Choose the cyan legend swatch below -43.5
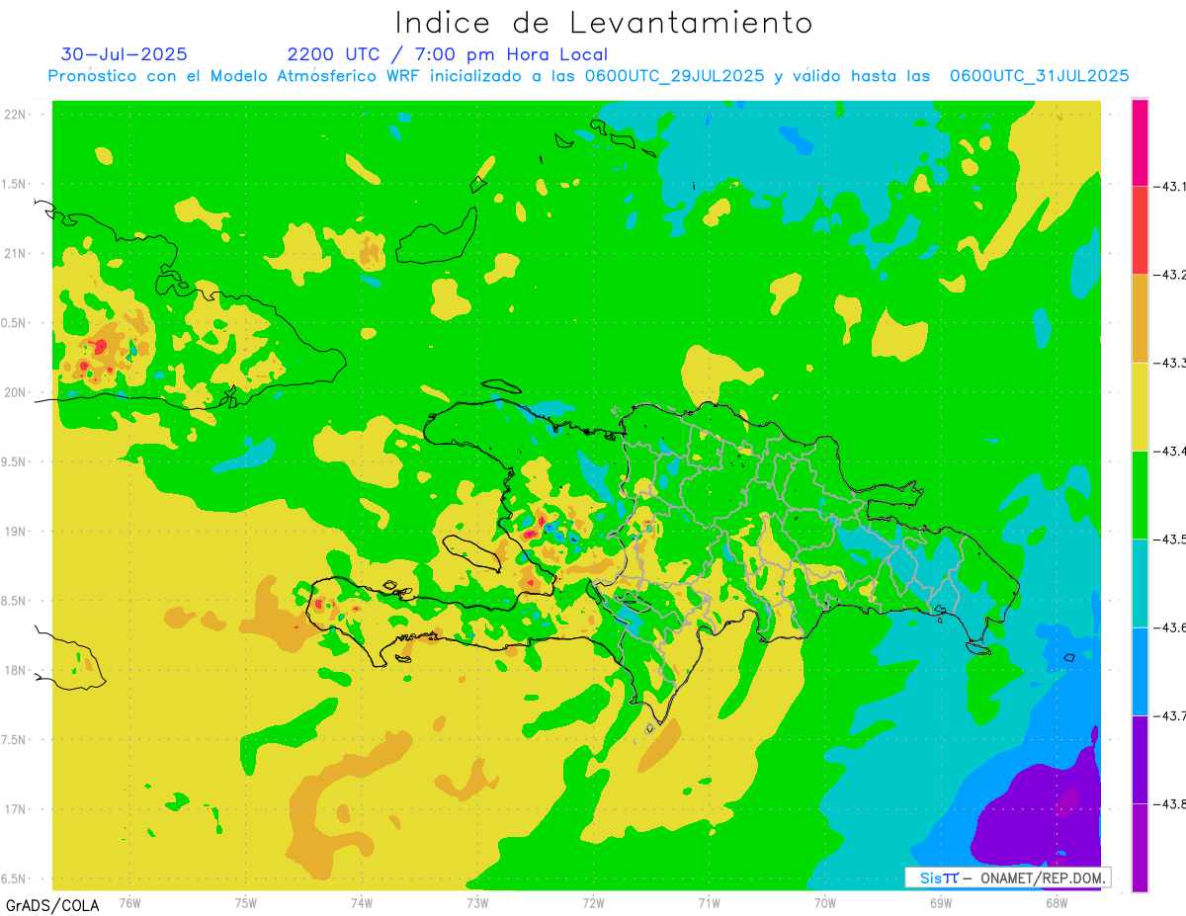 pyautogui.click(x=1140, y=583)
